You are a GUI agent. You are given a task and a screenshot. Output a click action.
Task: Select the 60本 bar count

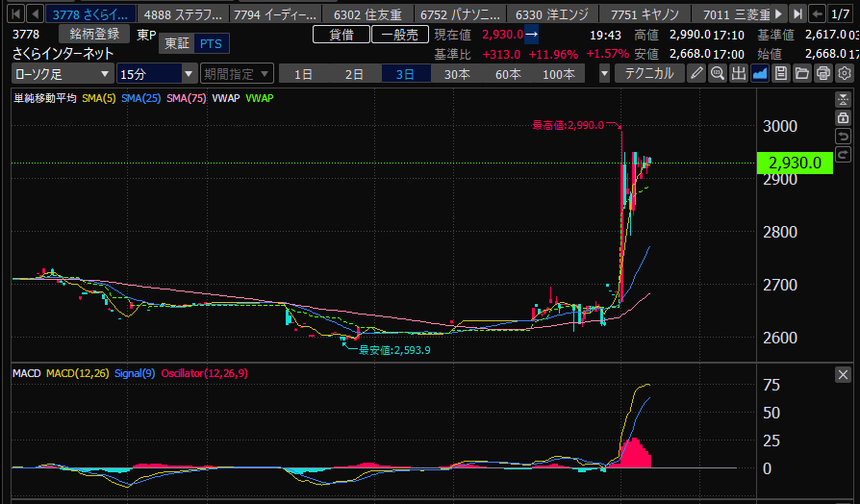tap(508, 73)
